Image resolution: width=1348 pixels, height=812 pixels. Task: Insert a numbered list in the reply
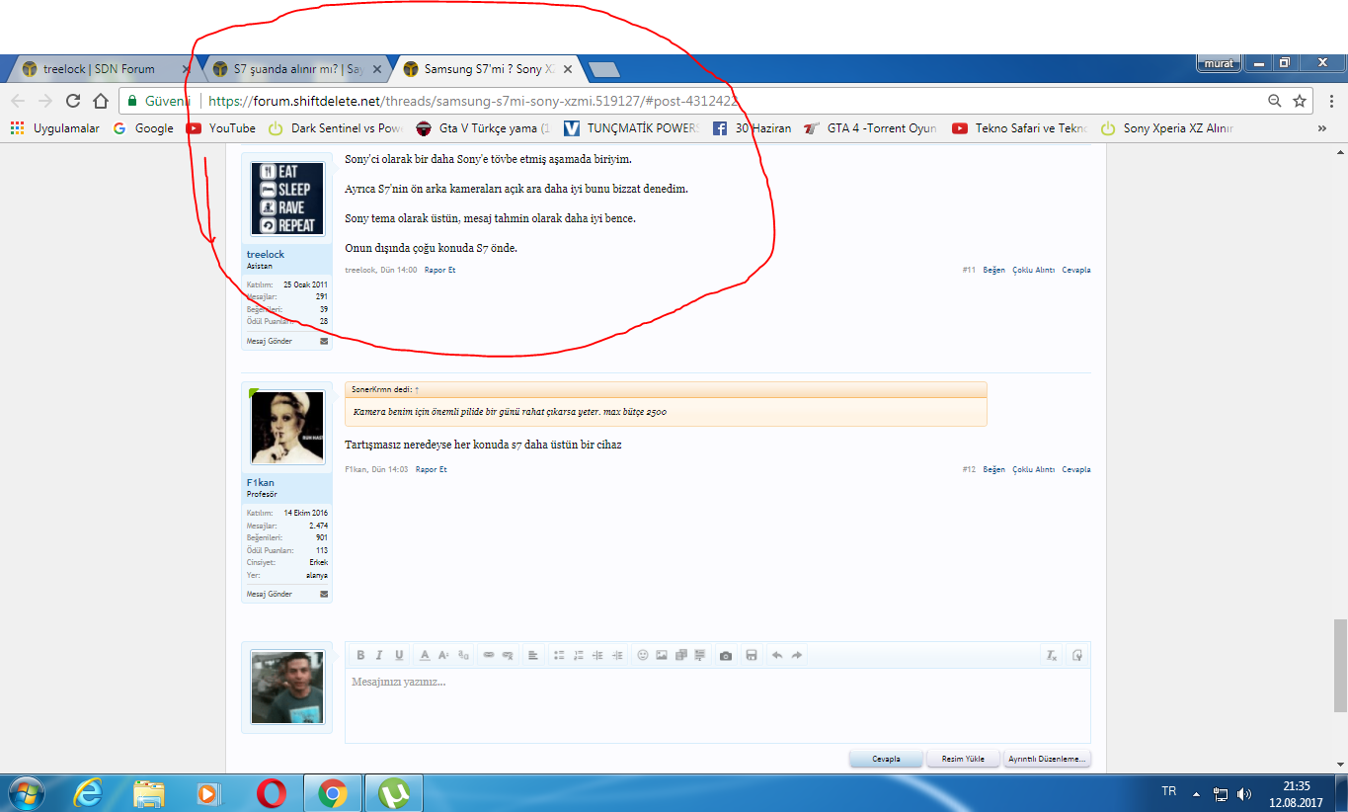click(x=579, y=655)
